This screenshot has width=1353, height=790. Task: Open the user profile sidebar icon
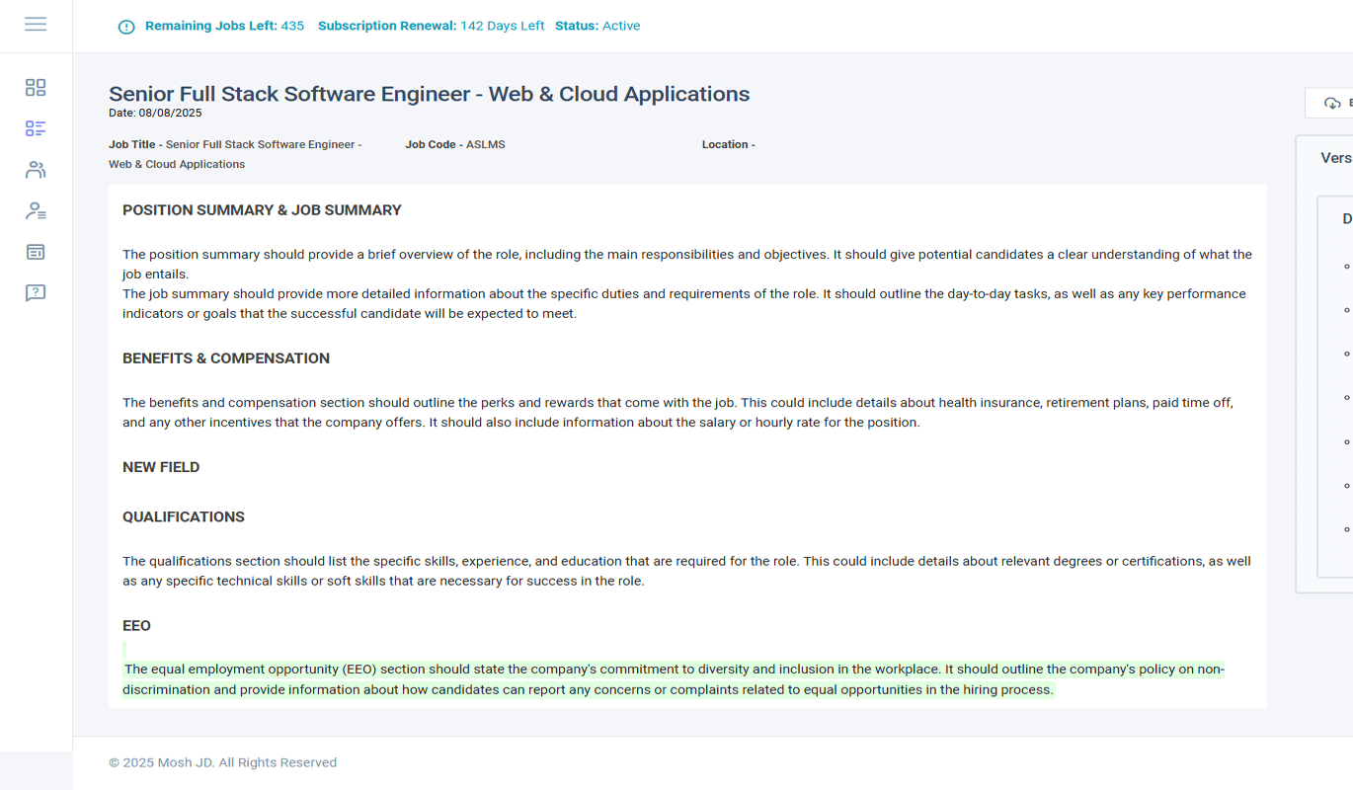[x=36, y=210]
